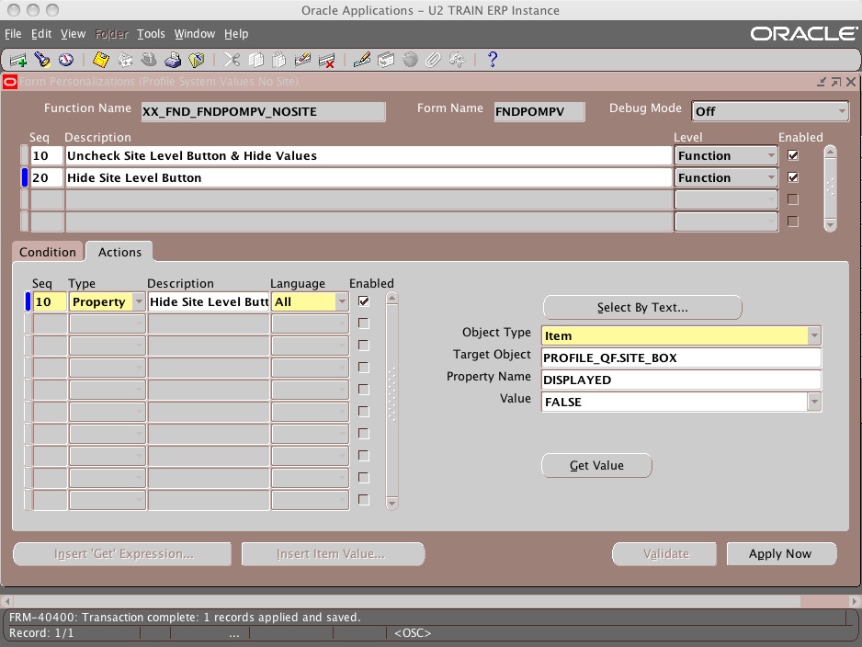
Task: Click the Translations globe icon
Action: coord(410,60)
